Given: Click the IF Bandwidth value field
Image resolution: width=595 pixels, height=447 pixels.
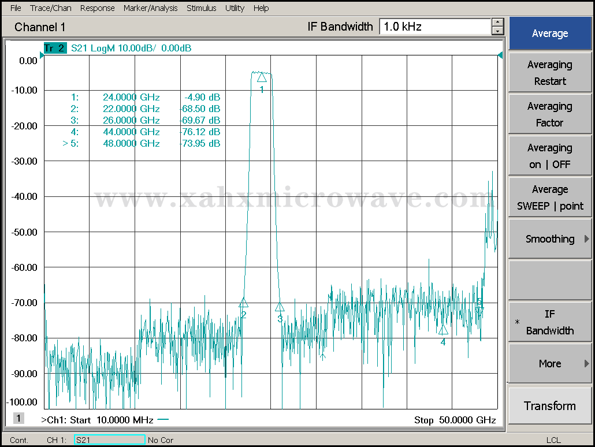Looking at the screenshot, I should click(x=434, y=27).
